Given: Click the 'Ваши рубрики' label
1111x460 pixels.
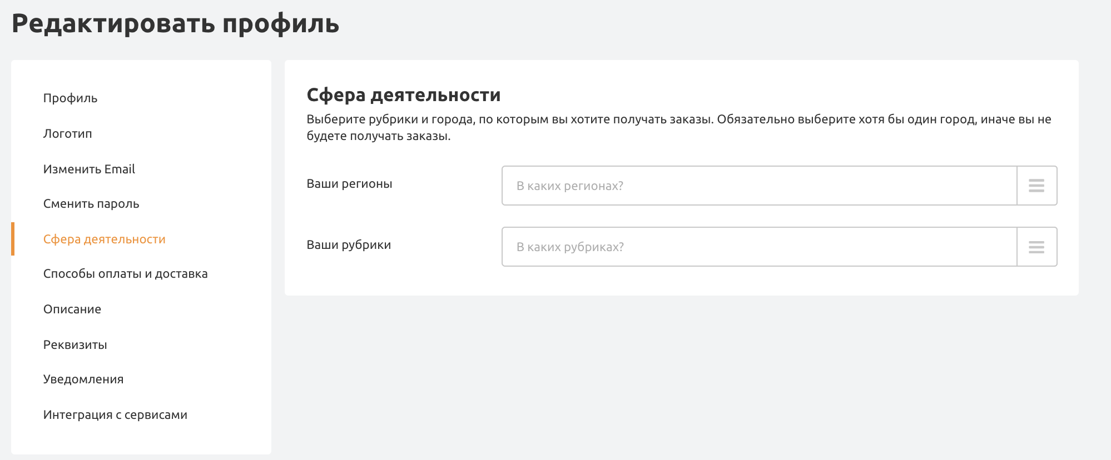Looking at the screenshot, I should [x=349, y=245].
